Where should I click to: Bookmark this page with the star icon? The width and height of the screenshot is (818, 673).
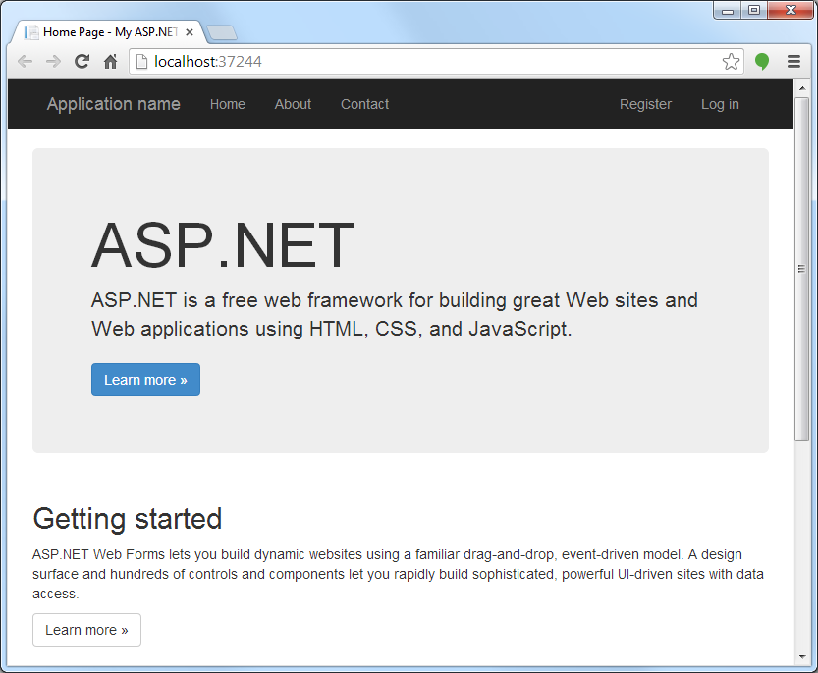pos(731,62)
